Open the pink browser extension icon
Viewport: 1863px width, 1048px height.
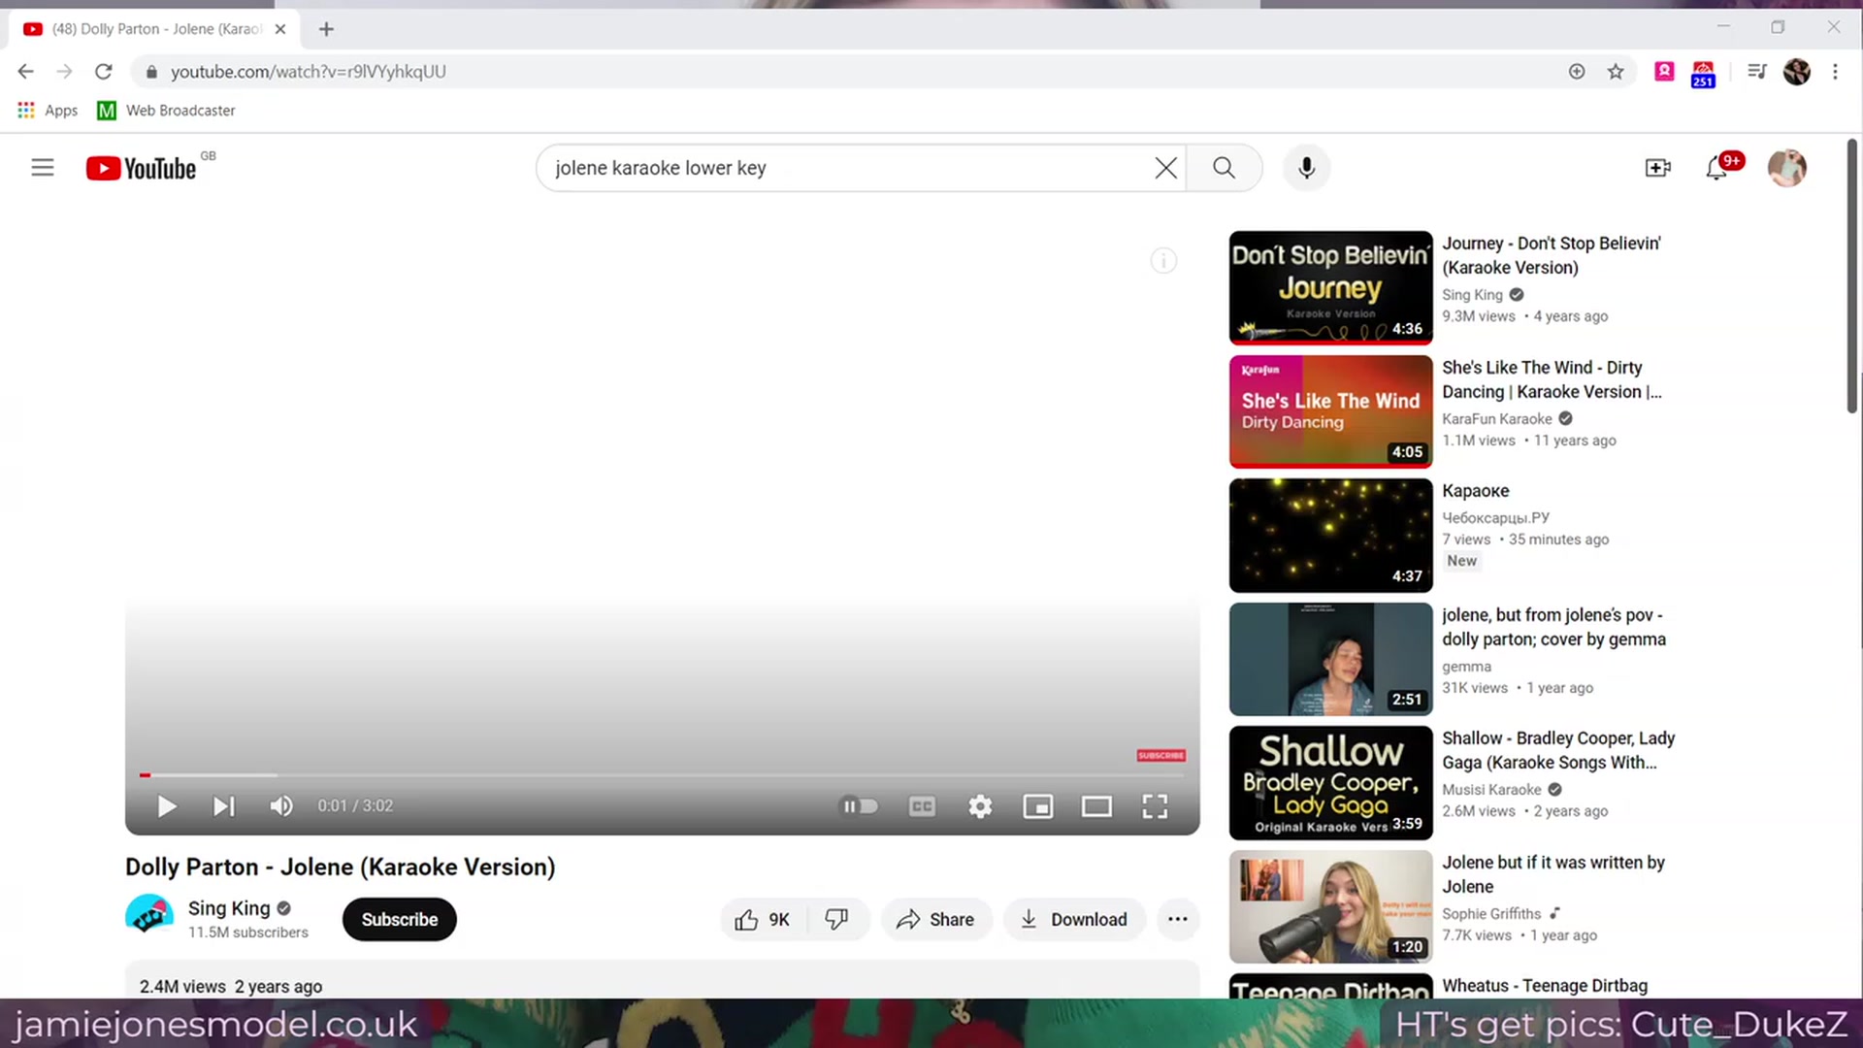[1664, 72]
